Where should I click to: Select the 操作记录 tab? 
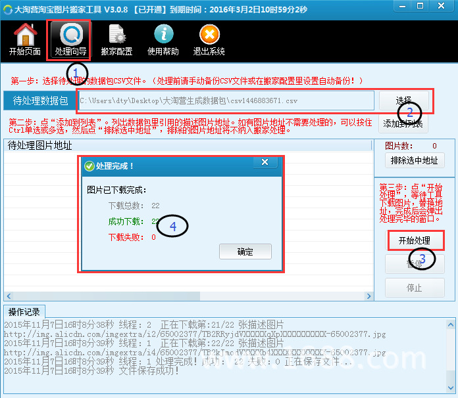[24, 312]
